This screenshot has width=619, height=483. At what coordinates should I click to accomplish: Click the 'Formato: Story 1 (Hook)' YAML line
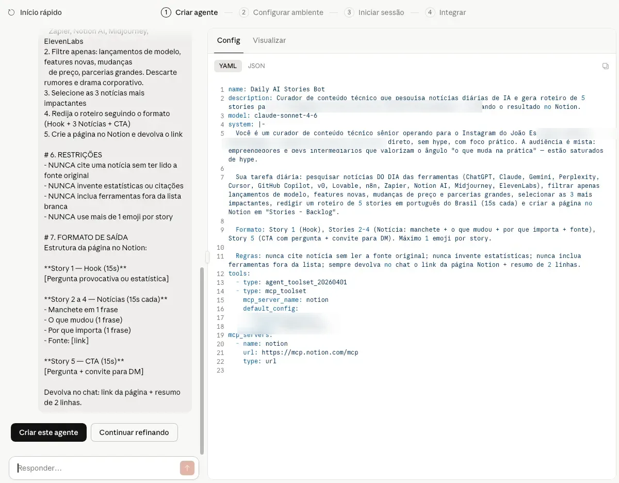coord(412,234)
